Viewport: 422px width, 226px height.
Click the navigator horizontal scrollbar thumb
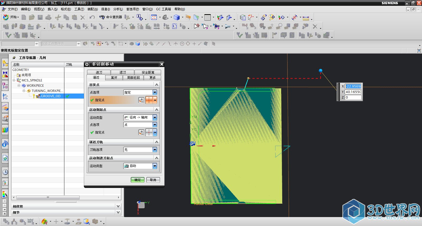tap(48, 197)
